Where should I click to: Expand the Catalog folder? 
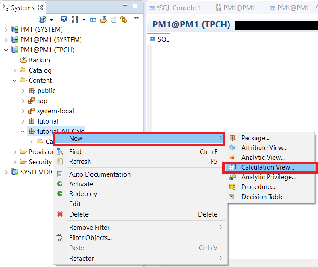click(x=15, y=70)
